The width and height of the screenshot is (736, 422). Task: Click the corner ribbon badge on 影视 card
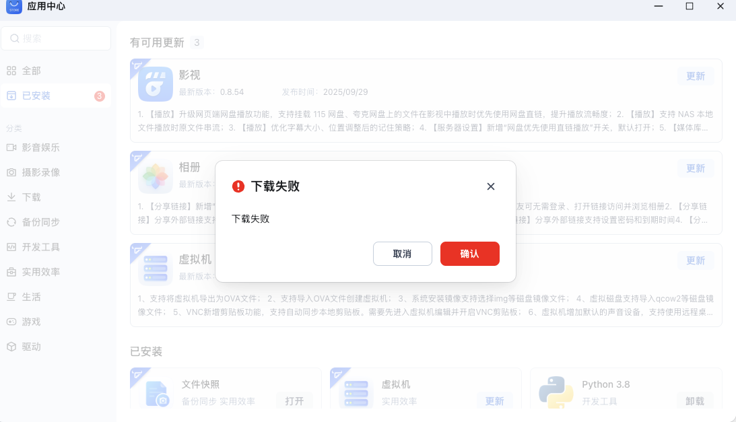pyautogui.click(x=139, y=66)
